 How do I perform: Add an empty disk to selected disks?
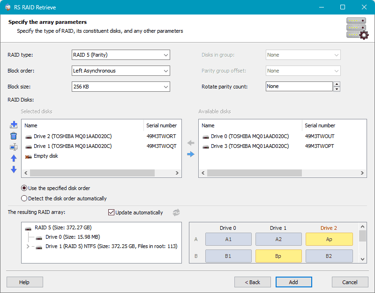pyautogui.click(x=14, y=125)
